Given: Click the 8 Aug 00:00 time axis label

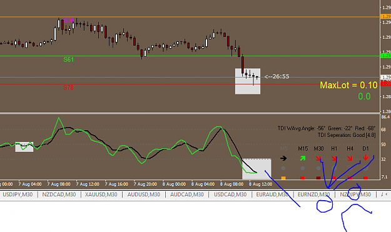Looking at the screenshot, I should click(x=174, y=184).
